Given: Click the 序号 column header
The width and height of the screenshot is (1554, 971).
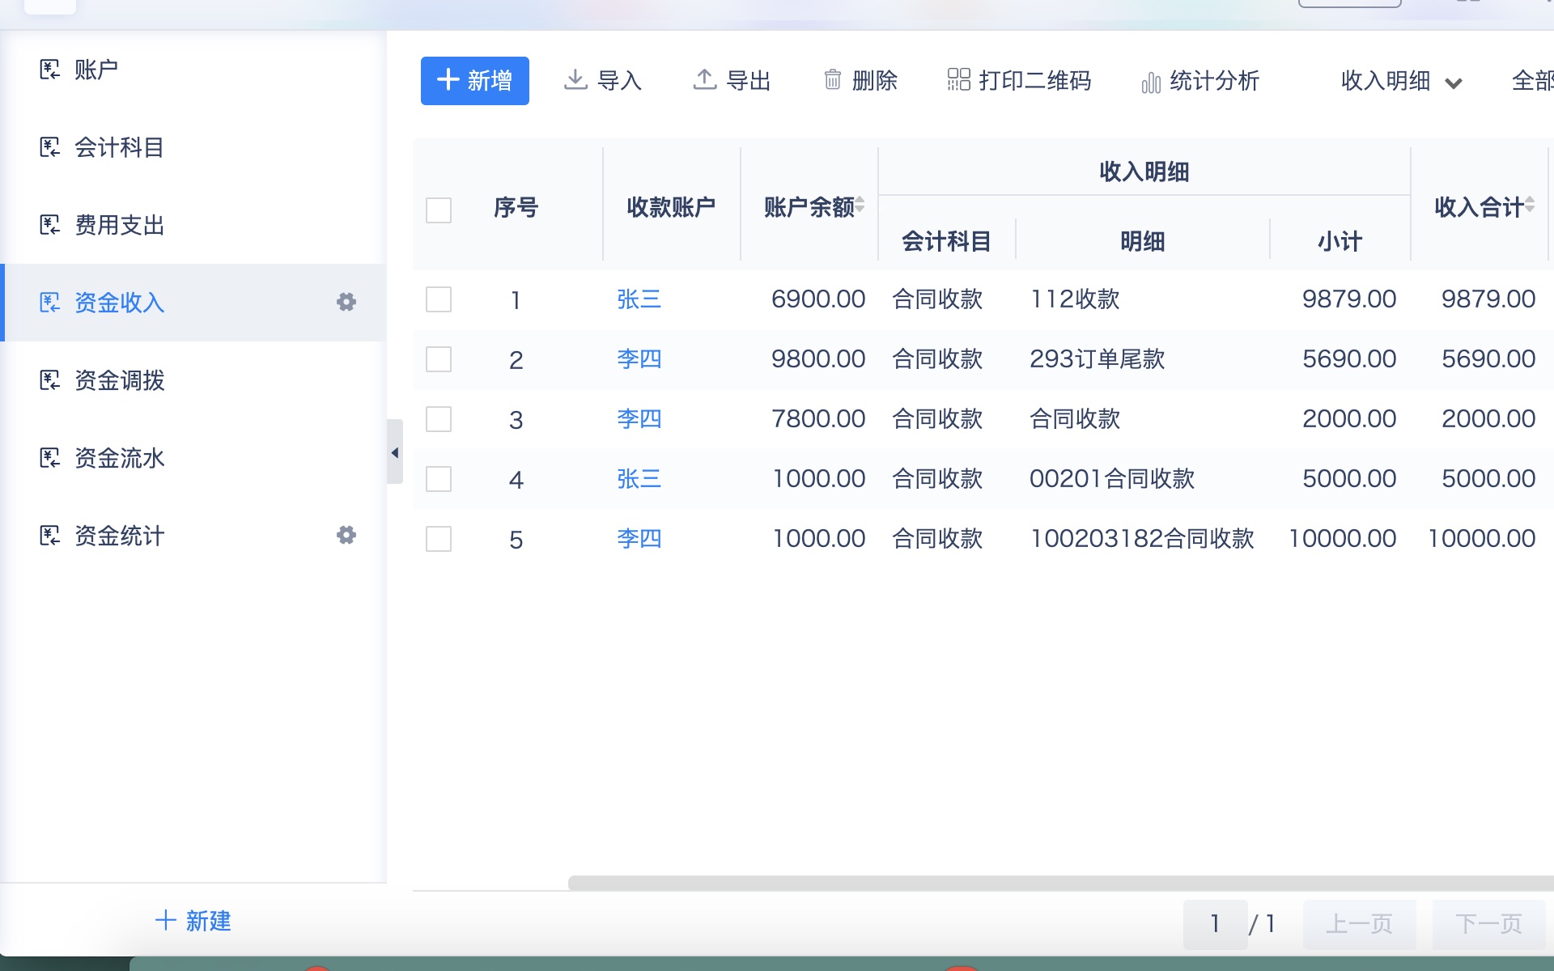Looking at the screenshot, I should coord(516,207).
